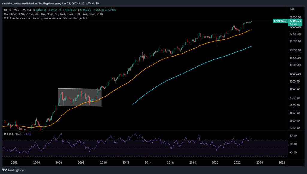Click 26500.00 on the price axis
The image size is (307, 174).
tap(295, 41)
